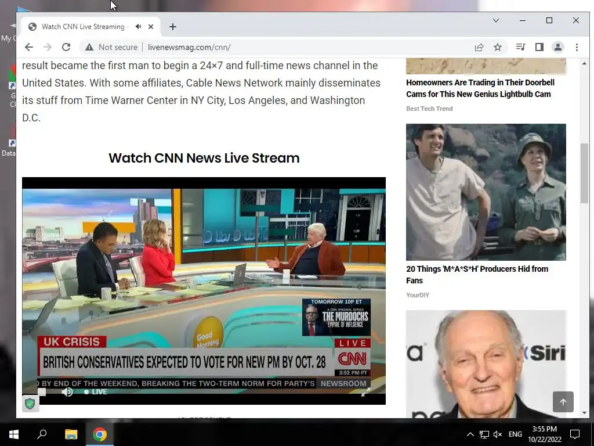Image resolution: width=594 pixels, height=446 pixels.
Task: Click the Not secure label text
Action: click(118, 47)
